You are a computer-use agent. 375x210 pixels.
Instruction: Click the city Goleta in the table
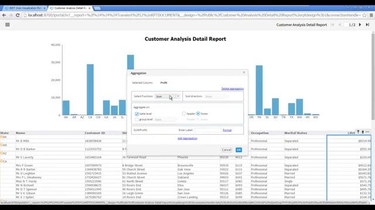(x=182, y=181)
